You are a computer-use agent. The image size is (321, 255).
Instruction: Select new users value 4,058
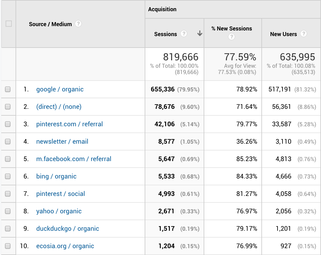pyautogui.click(x=283, y=194)
